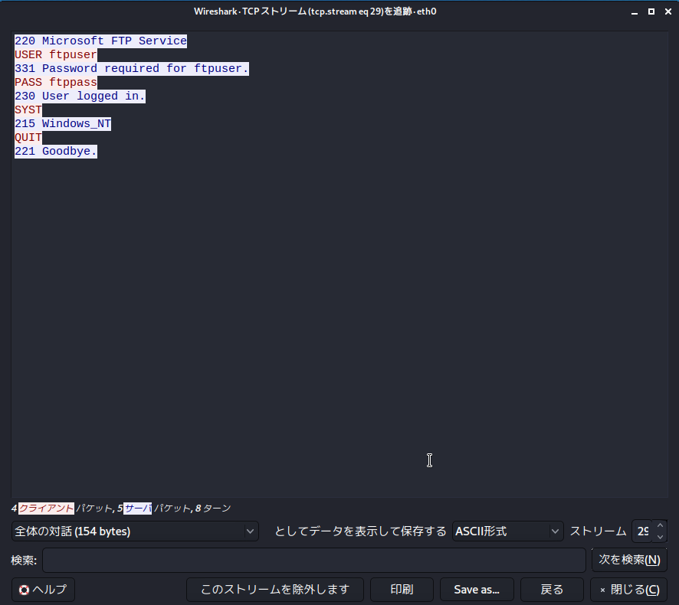Click 'このストリームを除外します' button

[275, 590]
